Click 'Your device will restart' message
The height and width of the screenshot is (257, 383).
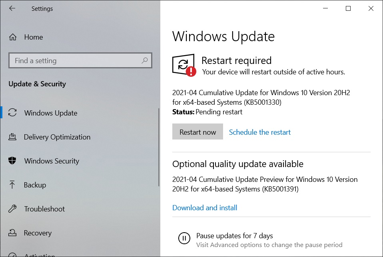pyautogui.click(x=273, y=72)
